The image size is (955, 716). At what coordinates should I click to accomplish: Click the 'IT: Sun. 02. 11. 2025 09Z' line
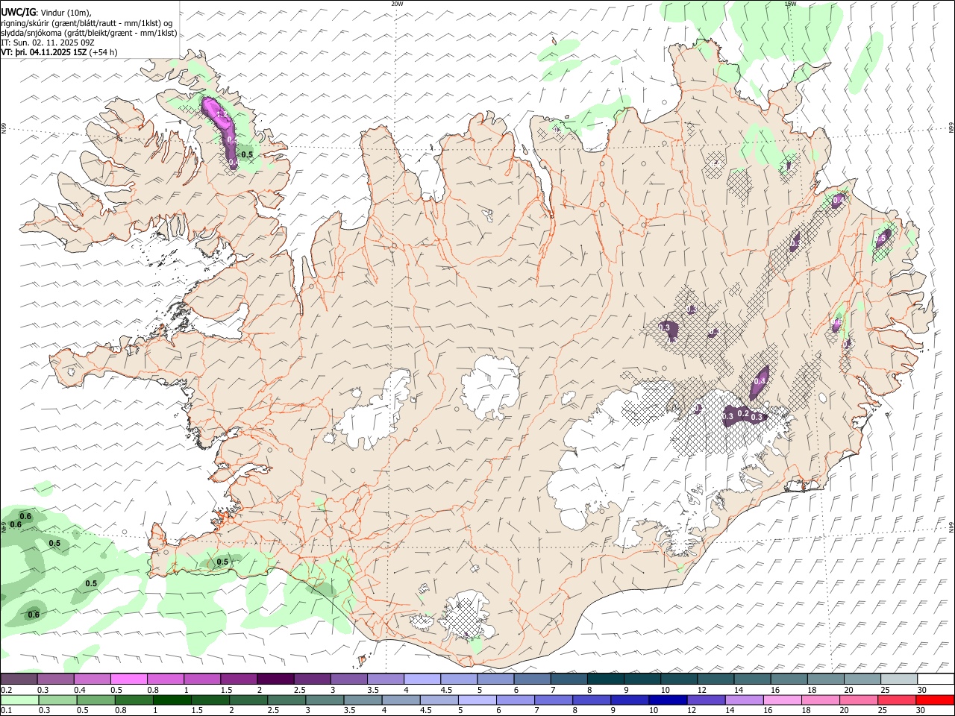coord(48,43)
